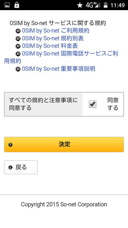
Task: Click the arrow icon on the 決定 button
Action: pos(10,145)
